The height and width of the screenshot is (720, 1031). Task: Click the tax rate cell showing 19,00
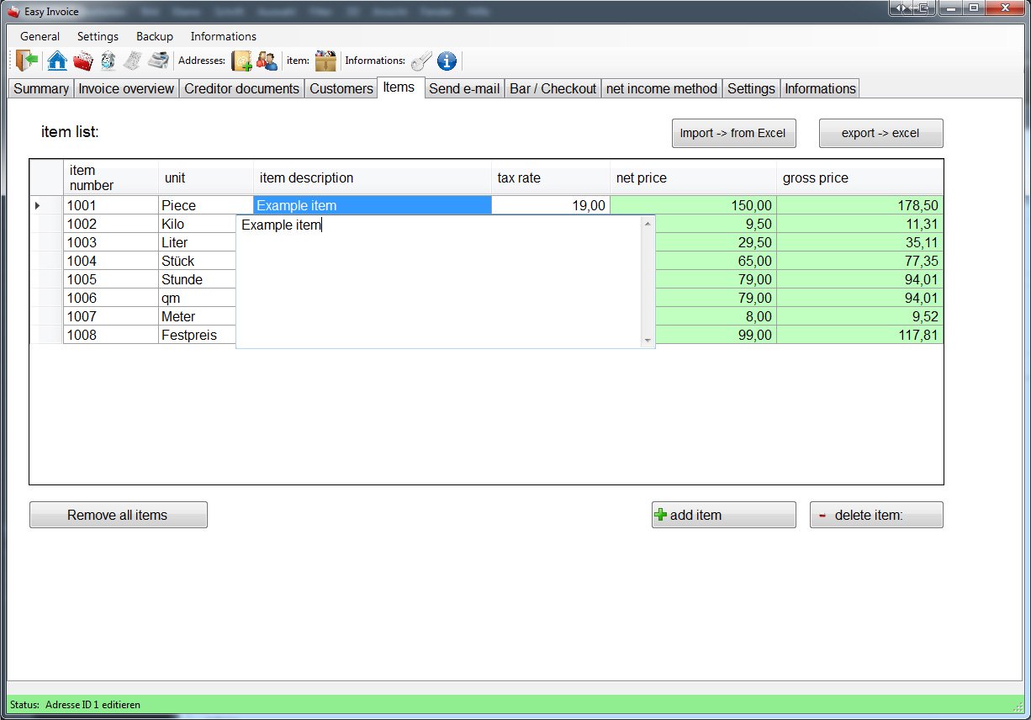coord(550,205)
